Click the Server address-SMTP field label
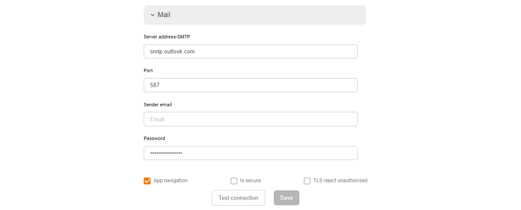This screenshot has width=521, height=210. 167,37
